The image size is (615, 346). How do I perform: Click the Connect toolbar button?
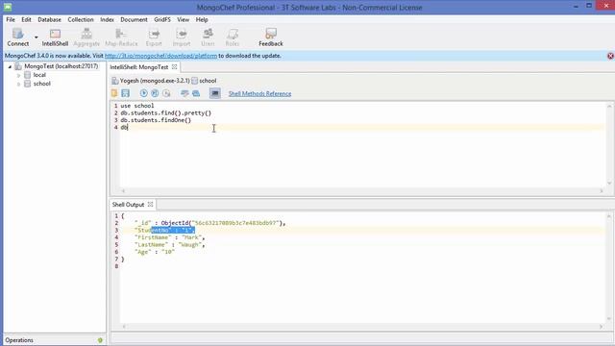(x=18, y=37)
